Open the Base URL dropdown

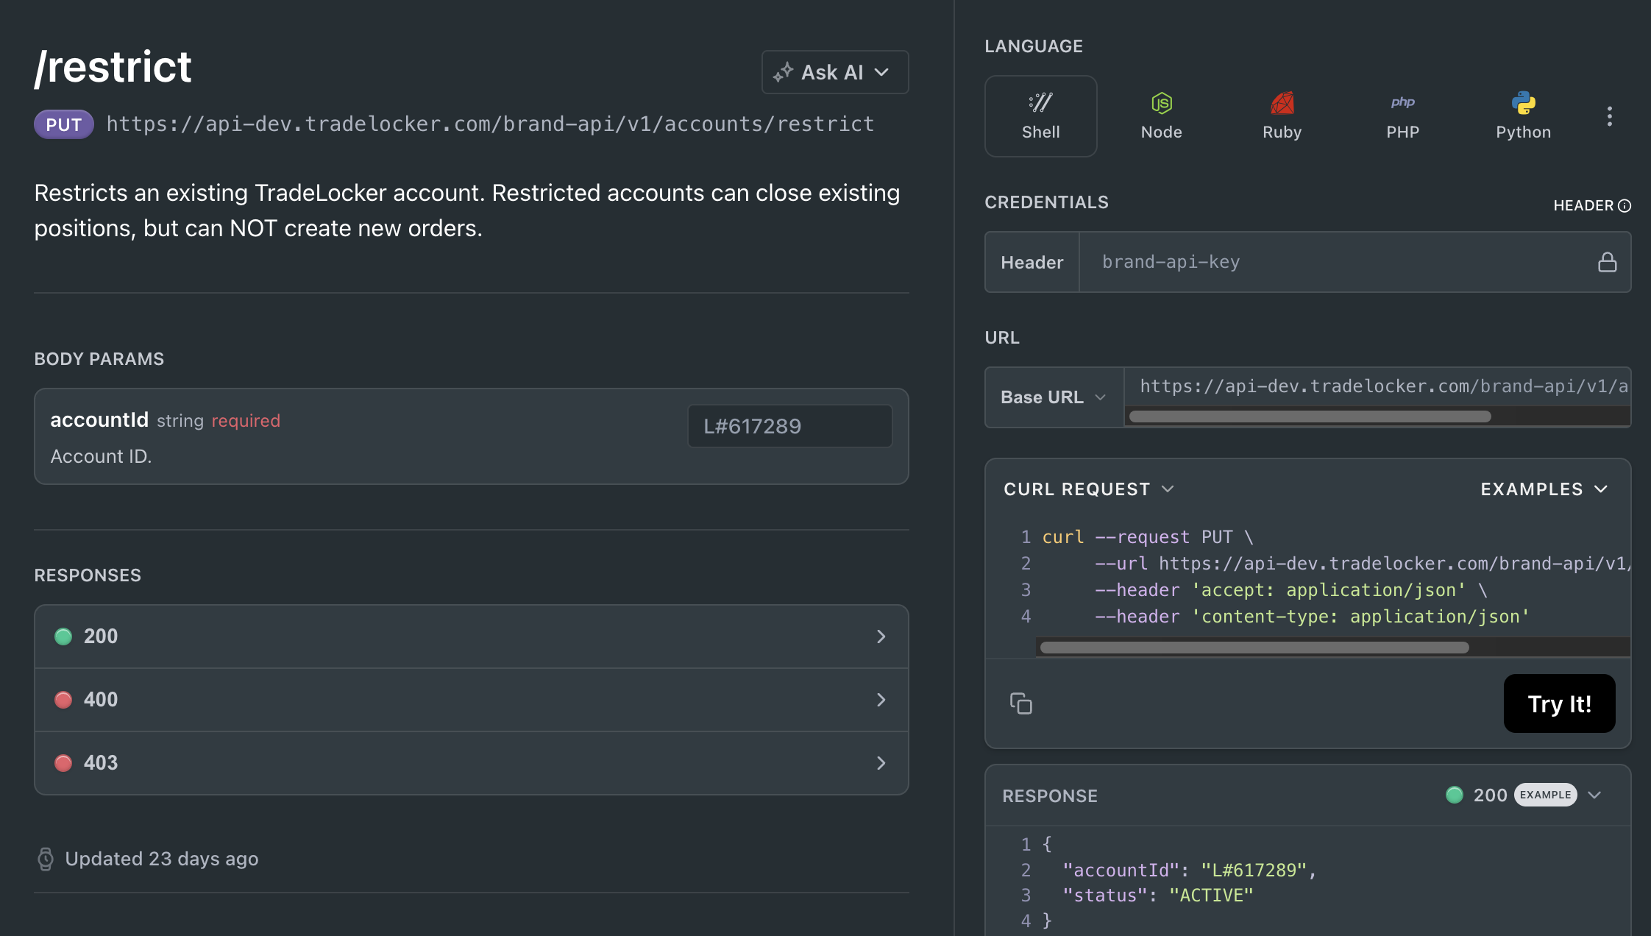point(1054,397)
